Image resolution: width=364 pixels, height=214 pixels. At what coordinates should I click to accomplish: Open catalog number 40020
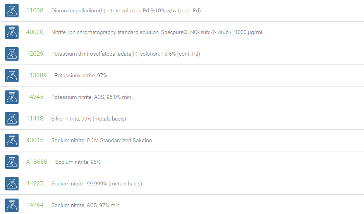click(34, 32)
